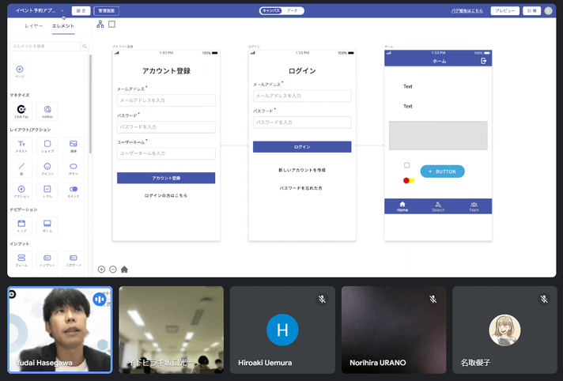
Task: Expand the app name dropdown arrow
Action: tap(62, 11)
